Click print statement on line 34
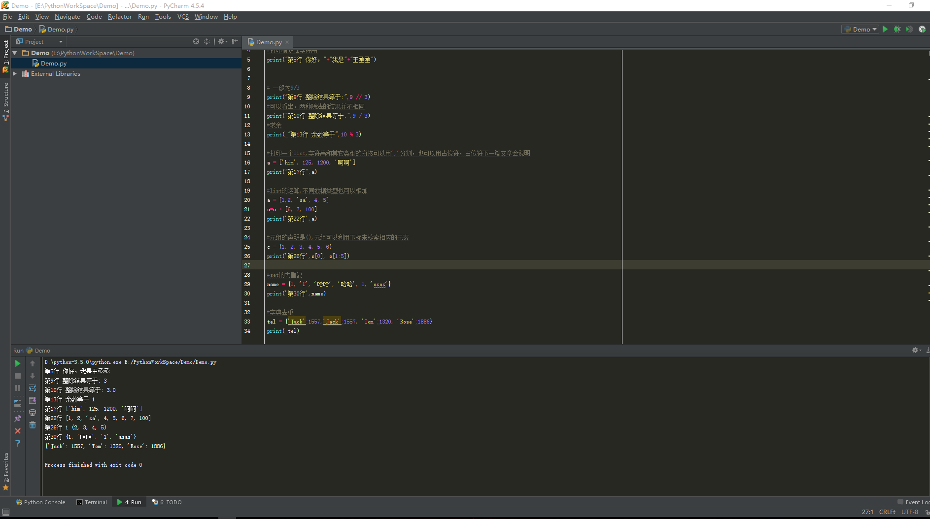 click(283, 331)
